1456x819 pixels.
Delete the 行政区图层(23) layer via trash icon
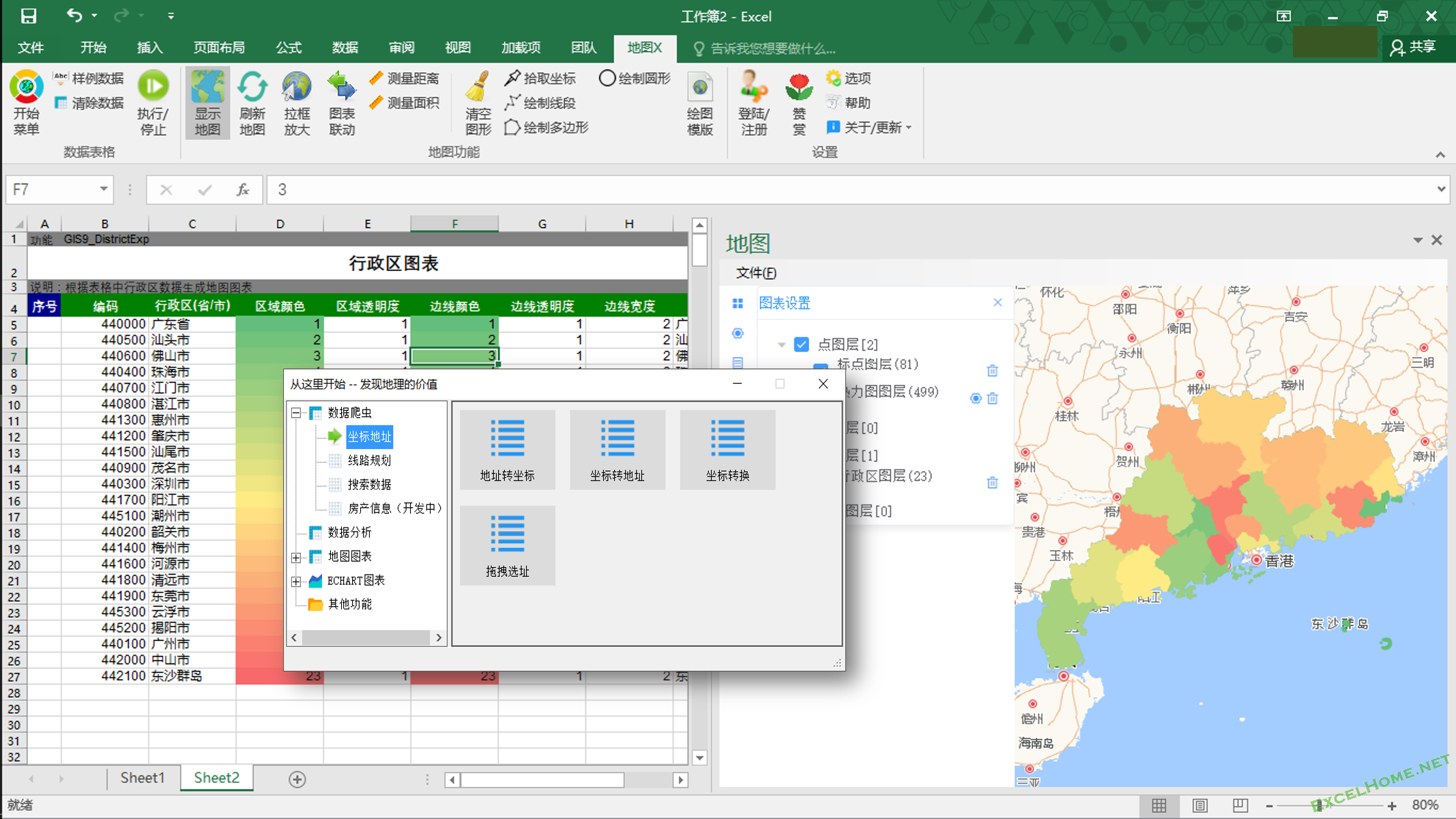(993, 483)
